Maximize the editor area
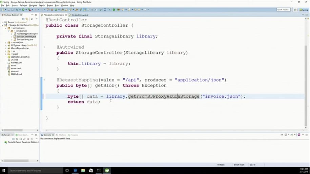Screen dimensions: 310x174 point(307,15)
